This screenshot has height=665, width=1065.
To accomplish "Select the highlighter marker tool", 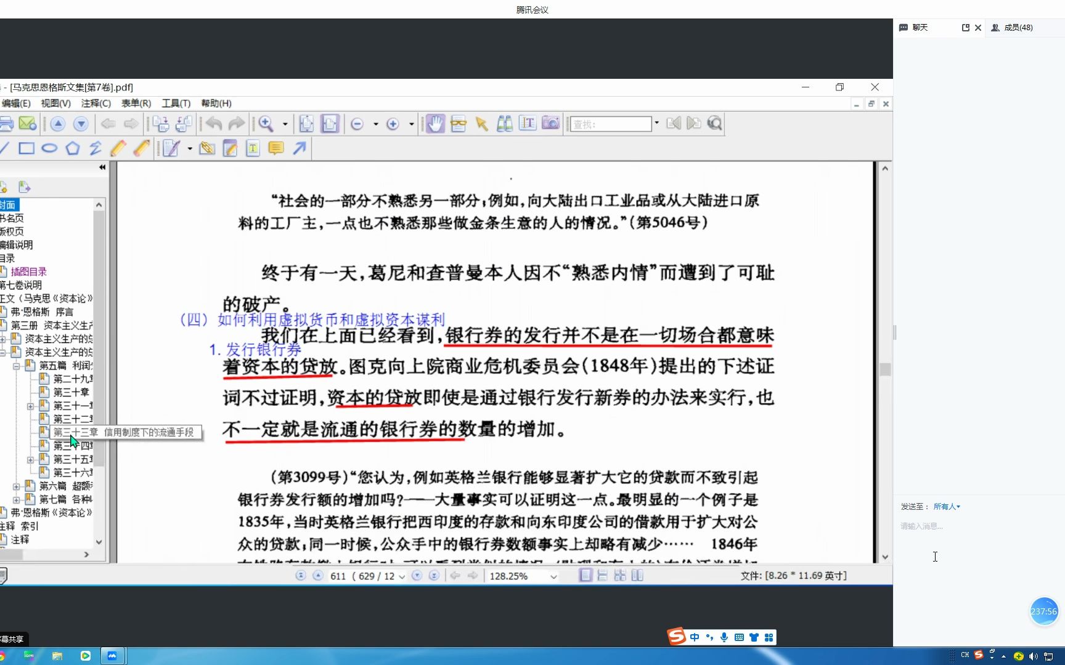I will pyautogui.click(x=142, y=148).
